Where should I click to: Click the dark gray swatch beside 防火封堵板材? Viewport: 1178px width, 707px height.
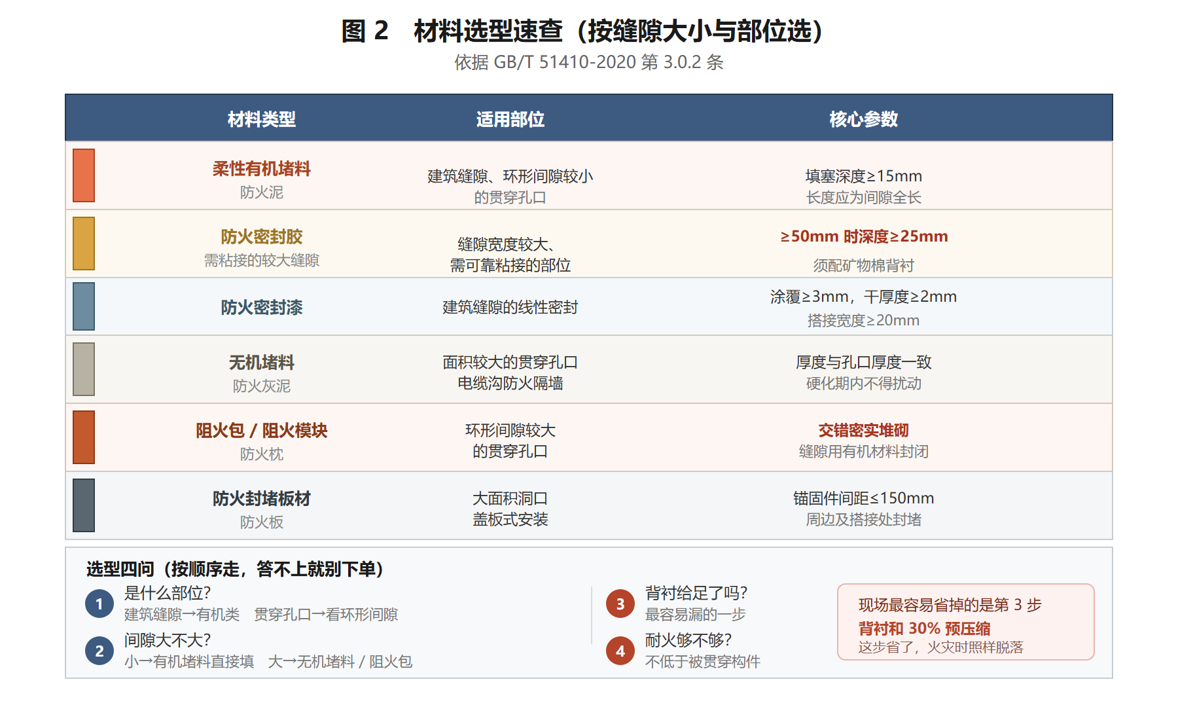[84, 505]
